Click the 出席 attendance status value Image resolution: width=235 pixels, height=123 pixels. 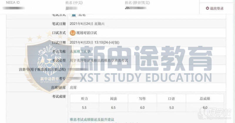pyautogui.click(x=73, y=87)
